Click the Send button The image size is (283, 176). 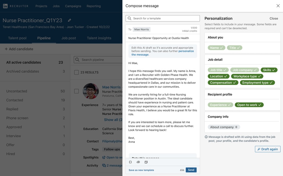pos(191,170)
